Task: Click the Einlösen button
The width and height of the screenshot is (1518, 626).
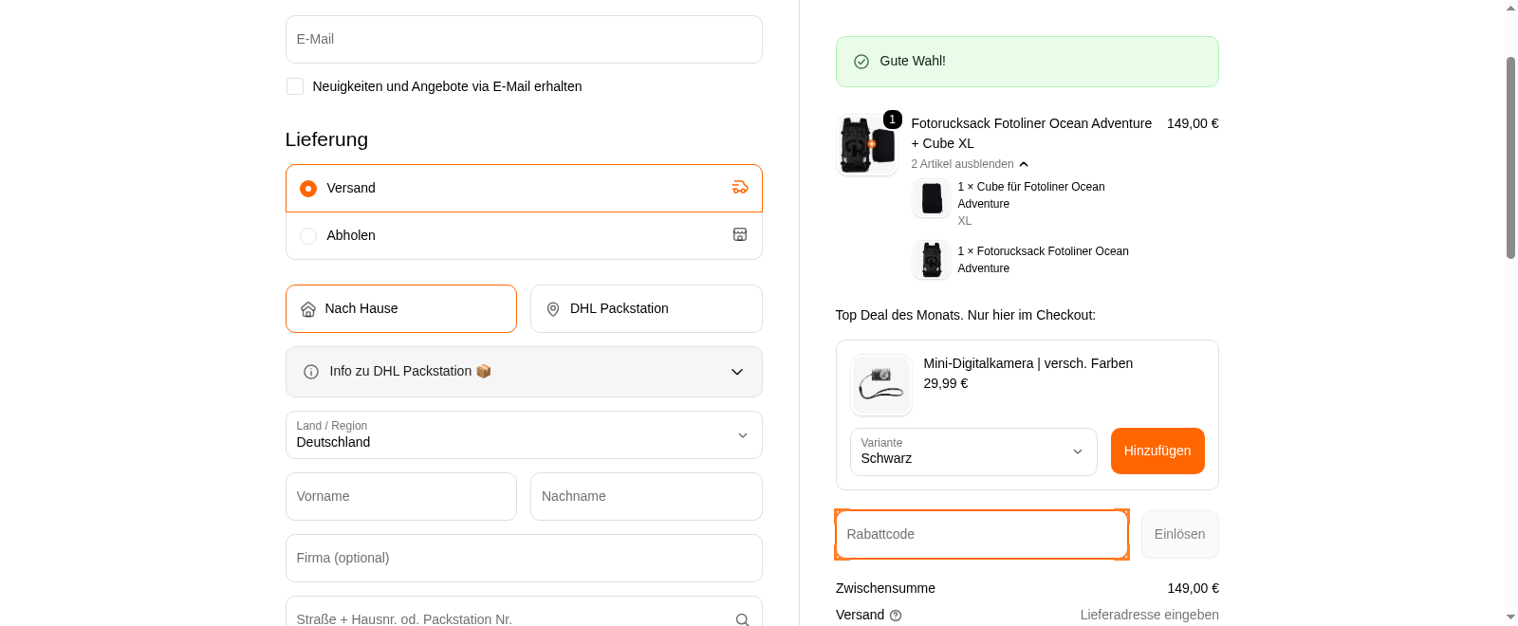Action: tap(1179, 535)
